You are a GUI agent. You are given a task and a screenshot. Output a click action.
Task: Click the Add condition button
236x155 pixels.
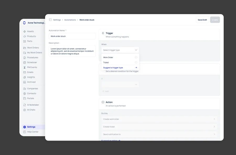coord(105,91)
